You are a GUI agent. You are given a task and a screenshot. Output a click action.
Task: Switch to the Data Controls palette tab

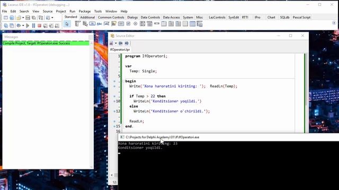150,17
